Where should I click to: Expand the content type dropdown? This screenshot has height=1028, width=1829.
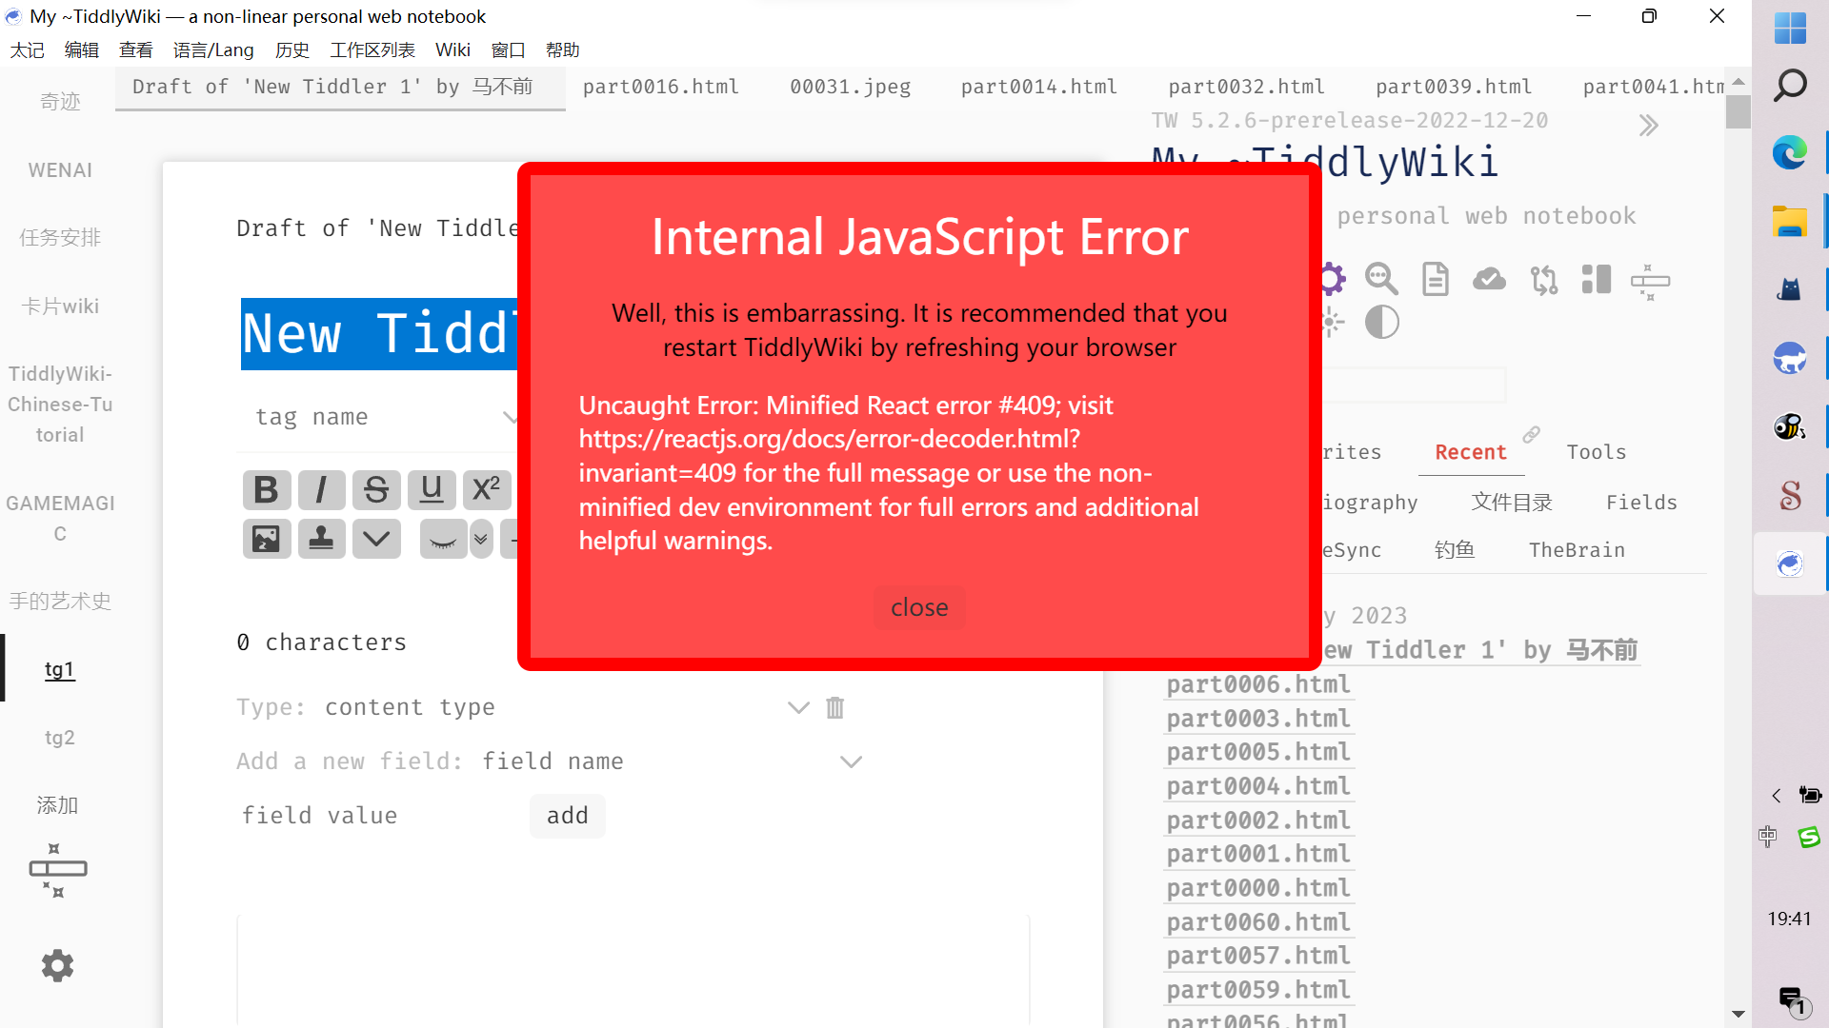pyautogui.click(x=798, y=707)
